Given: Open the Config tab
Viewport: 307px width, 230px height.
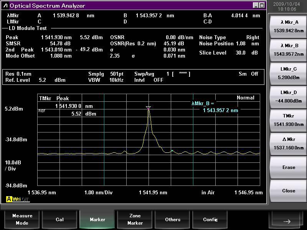Looking at the screenshot, I should (x=210, y=220).
